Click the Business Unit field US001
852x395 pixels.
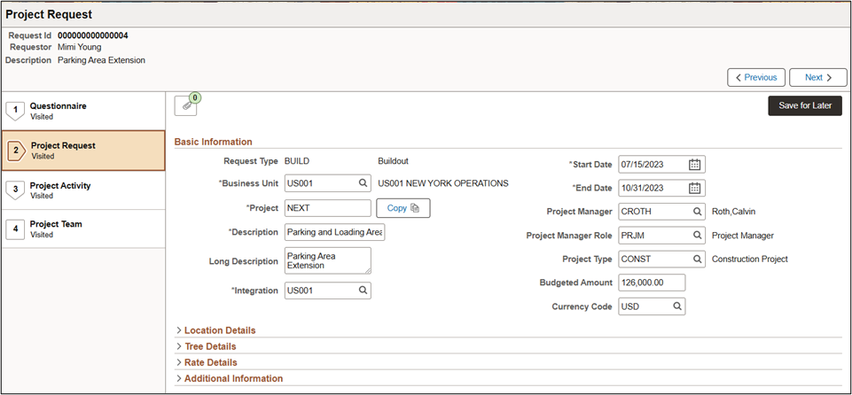pyautogui.click(x=328, y=183)
